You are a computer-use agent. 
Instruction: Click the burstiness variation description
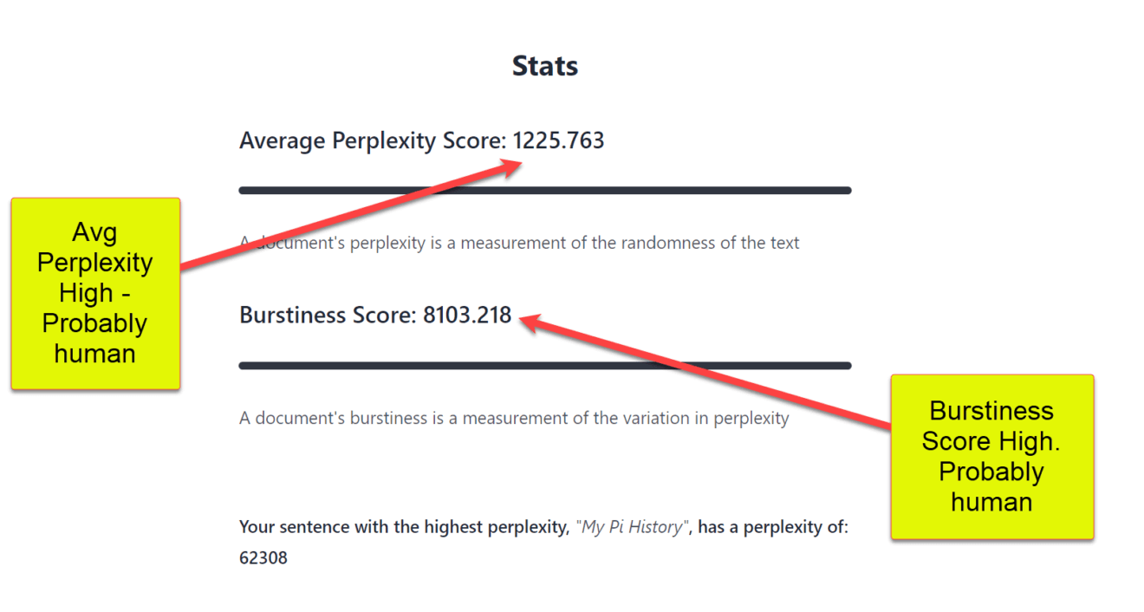click(x=514, y=418)
